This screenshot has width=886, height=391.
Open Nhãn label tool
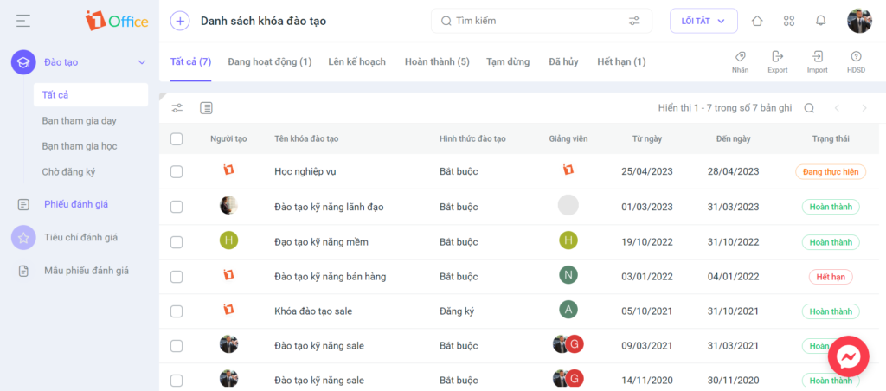[x=741, y=62]
